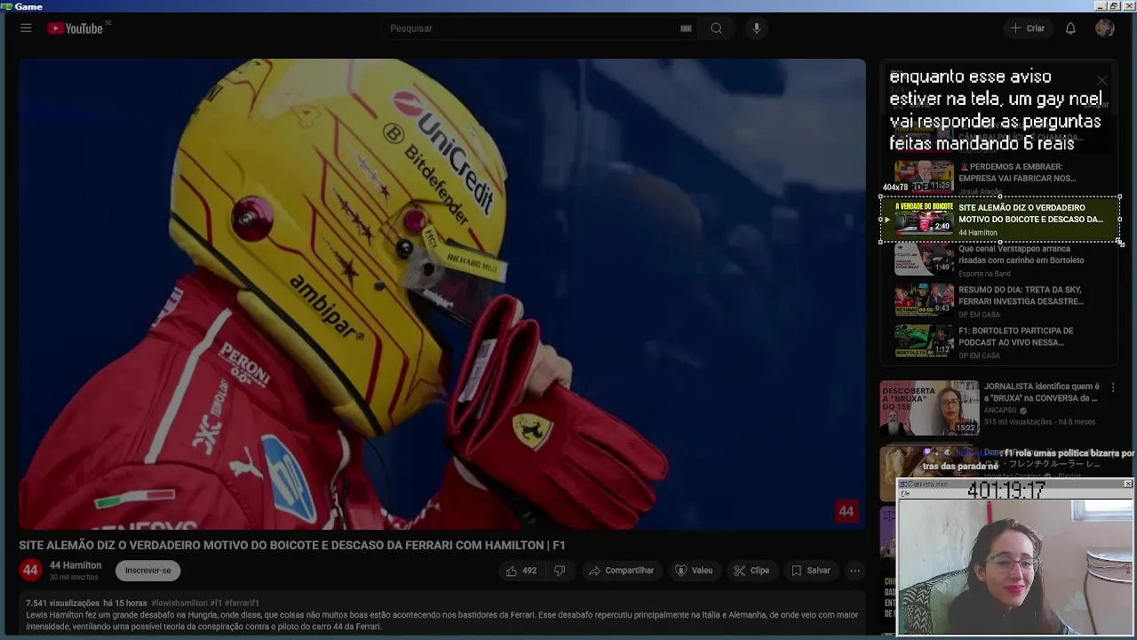Click the video title text SITE ALEMÃO
The image size is (1137, 640).
292,545
